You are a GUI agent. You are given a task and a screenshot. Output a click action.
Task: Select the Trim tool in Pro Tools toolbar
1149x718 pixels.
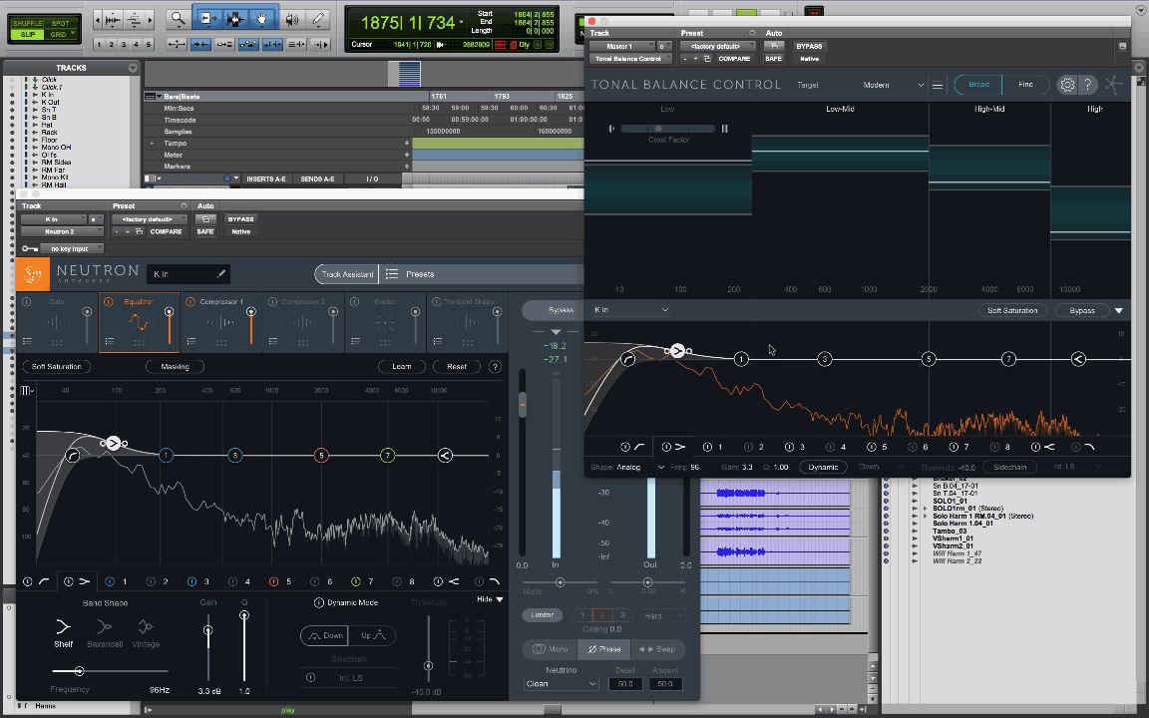[x=206, y=19]
